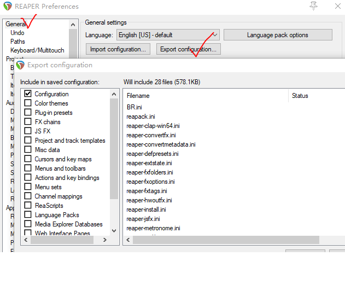Click the REAPER logo in Preferences title bar
The height and width of the screenshot is (291, 345).
point(8,6)
